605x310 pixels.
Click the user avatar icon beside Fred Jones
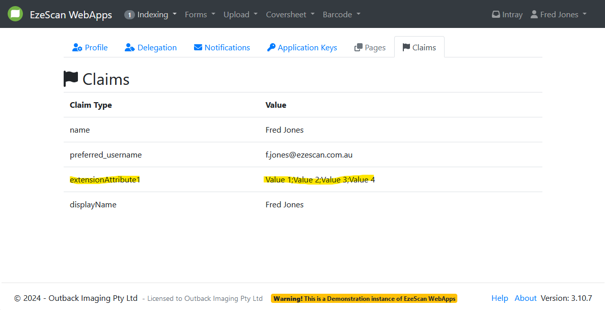[534, 14]
